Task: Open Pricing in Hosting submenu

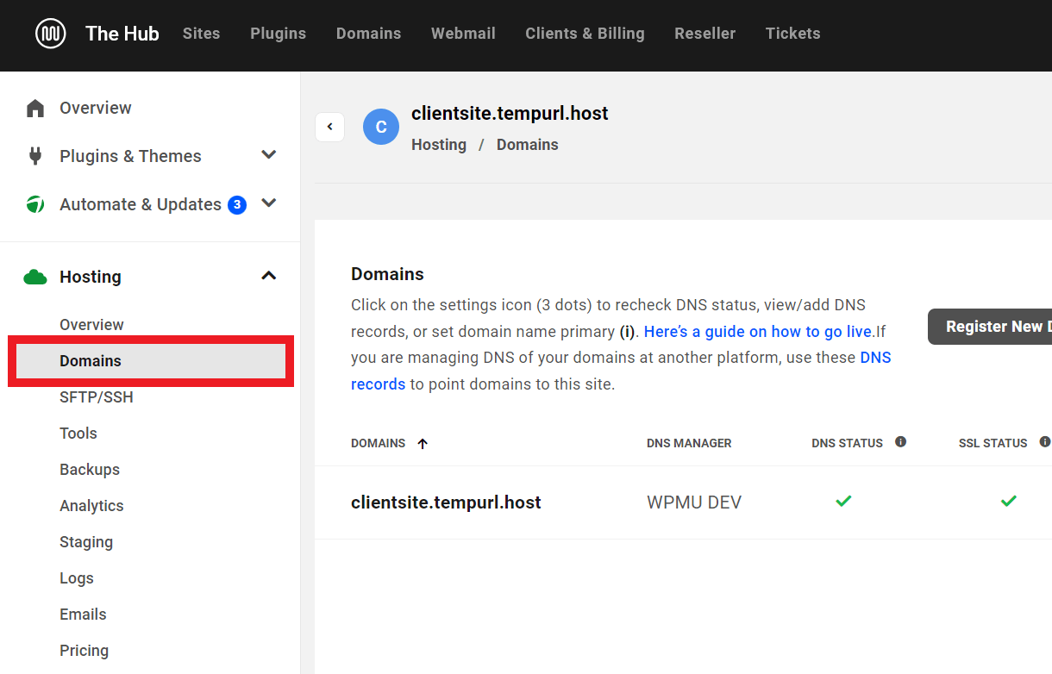Action: (84, 651)
